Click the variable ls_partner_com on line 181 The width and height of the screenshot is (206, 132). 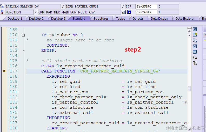(x=145, y=92)
